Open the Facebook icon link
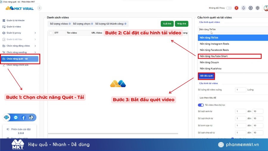The height and width of the screenshot is (151, 268). [x=24, y=118]
